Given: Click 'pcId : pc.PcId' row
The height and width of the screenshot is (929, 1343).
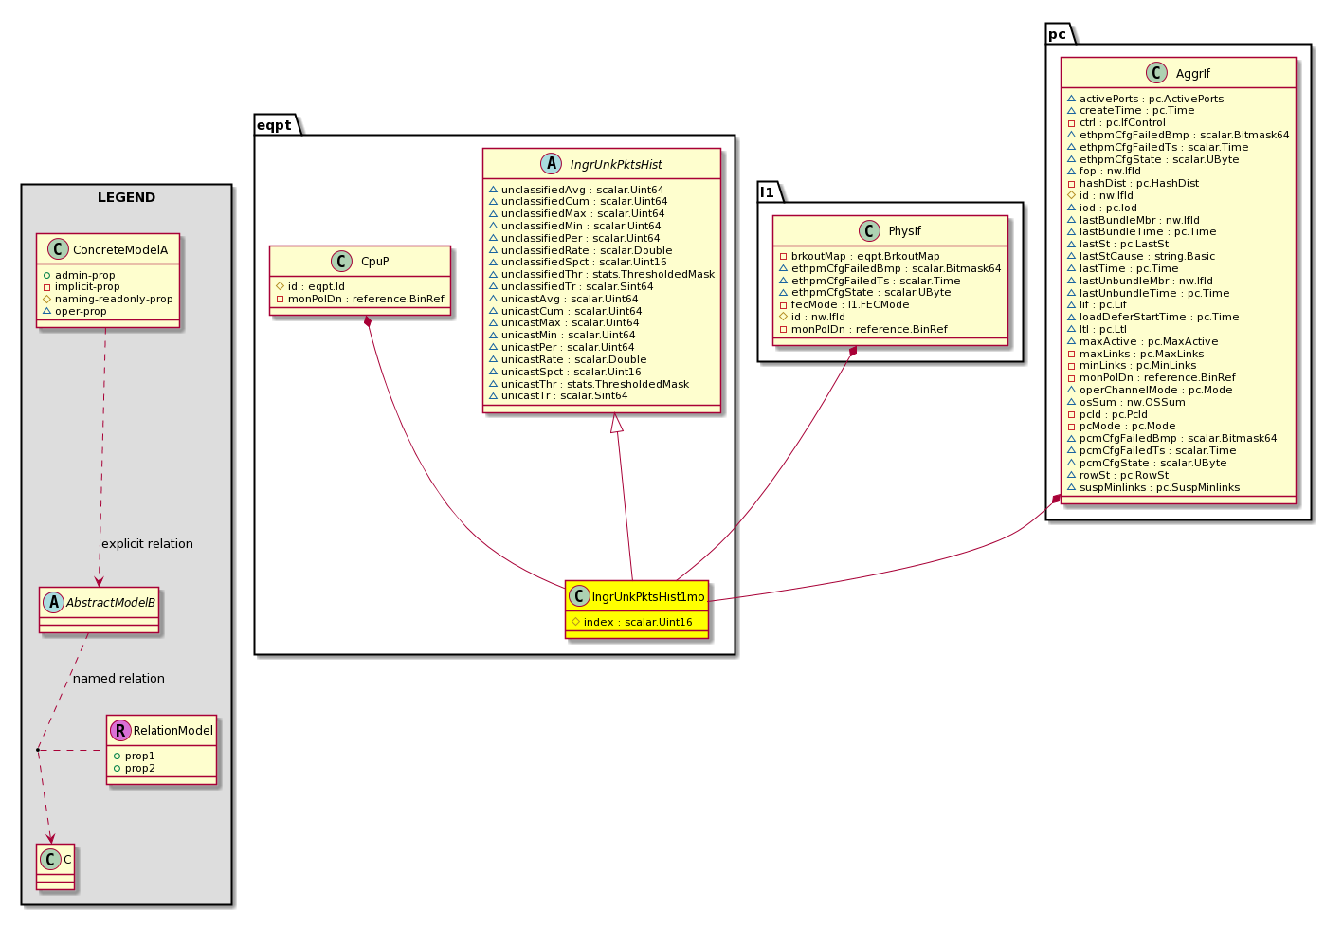Looking at the screenshot, I should [1114, 414].
